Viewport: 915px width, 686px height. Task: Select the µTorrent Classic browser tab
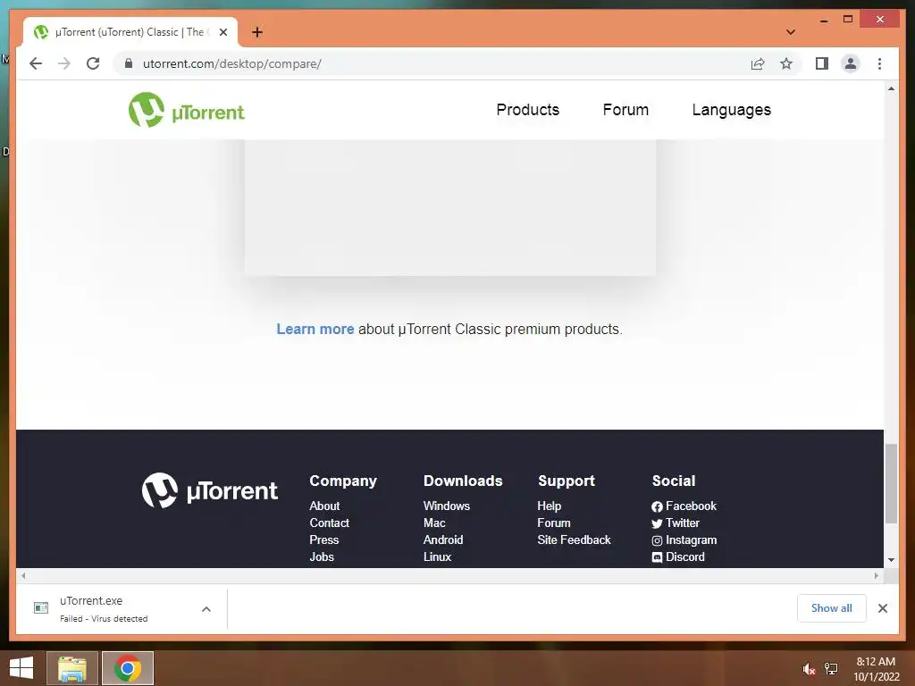tap(130, 32)
